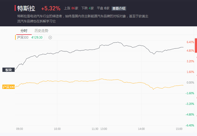The image size is (197, 136).
Task: Click the 14:00 time axis label
Action: 141,129
